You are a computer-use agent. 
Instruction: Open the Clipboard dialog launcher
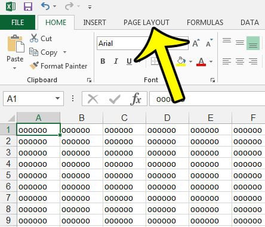pyautogui.click(x=89, y=80)
